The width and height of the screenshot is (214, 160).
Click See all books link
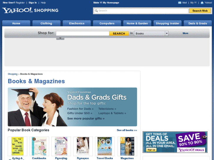127,130
